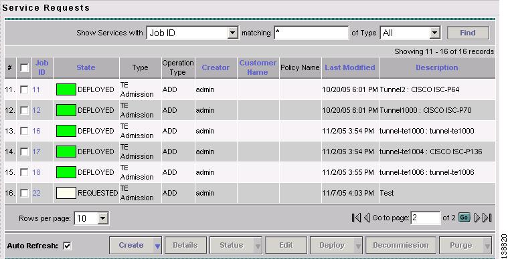Go to last page arrow icon
The height and width of the screenshot is (259, 508).
487,218
